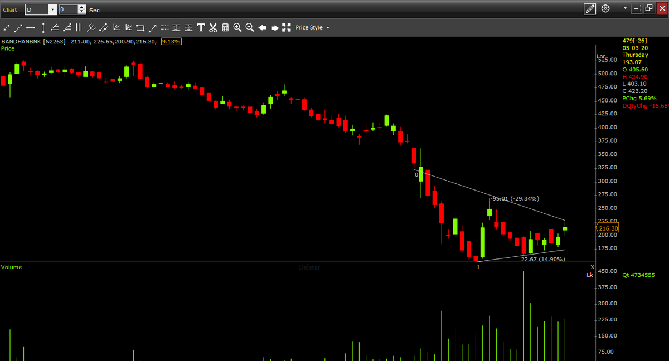Shift chart left with the left arrow
Viewport: 669px width, 361px height.
click(262, 27)
